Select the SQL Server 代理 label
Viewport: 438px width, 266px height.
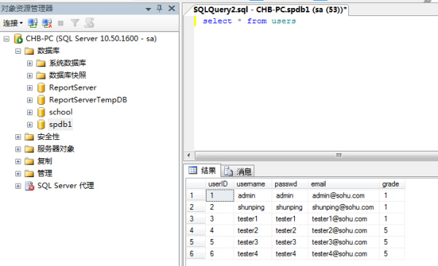tap(66, 186)
